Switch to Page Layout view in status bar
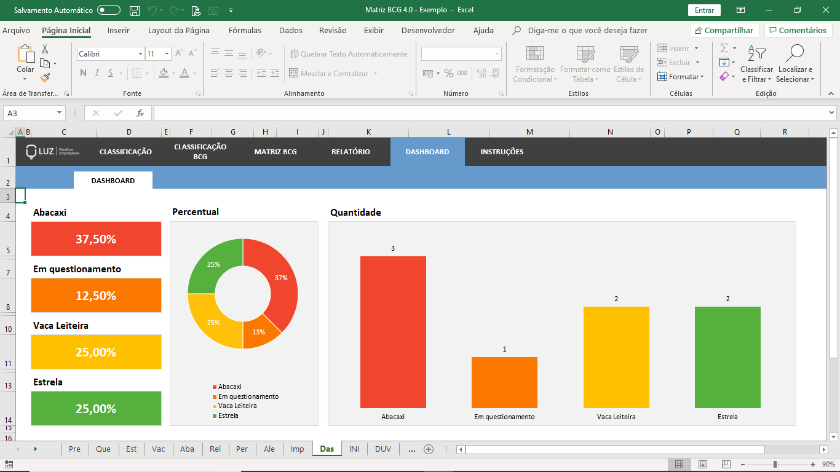840x472 pixels. coord(703,464)
